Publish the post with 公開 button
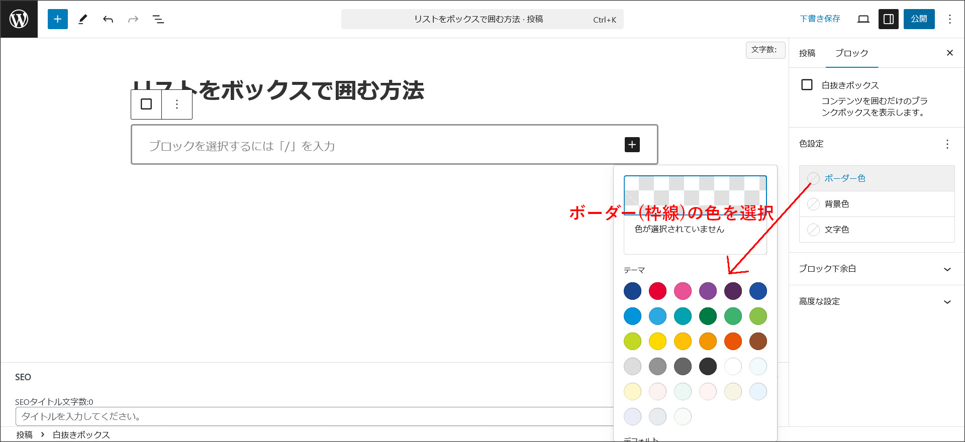This screenshot has width=965, height=442. coord(919,19)
